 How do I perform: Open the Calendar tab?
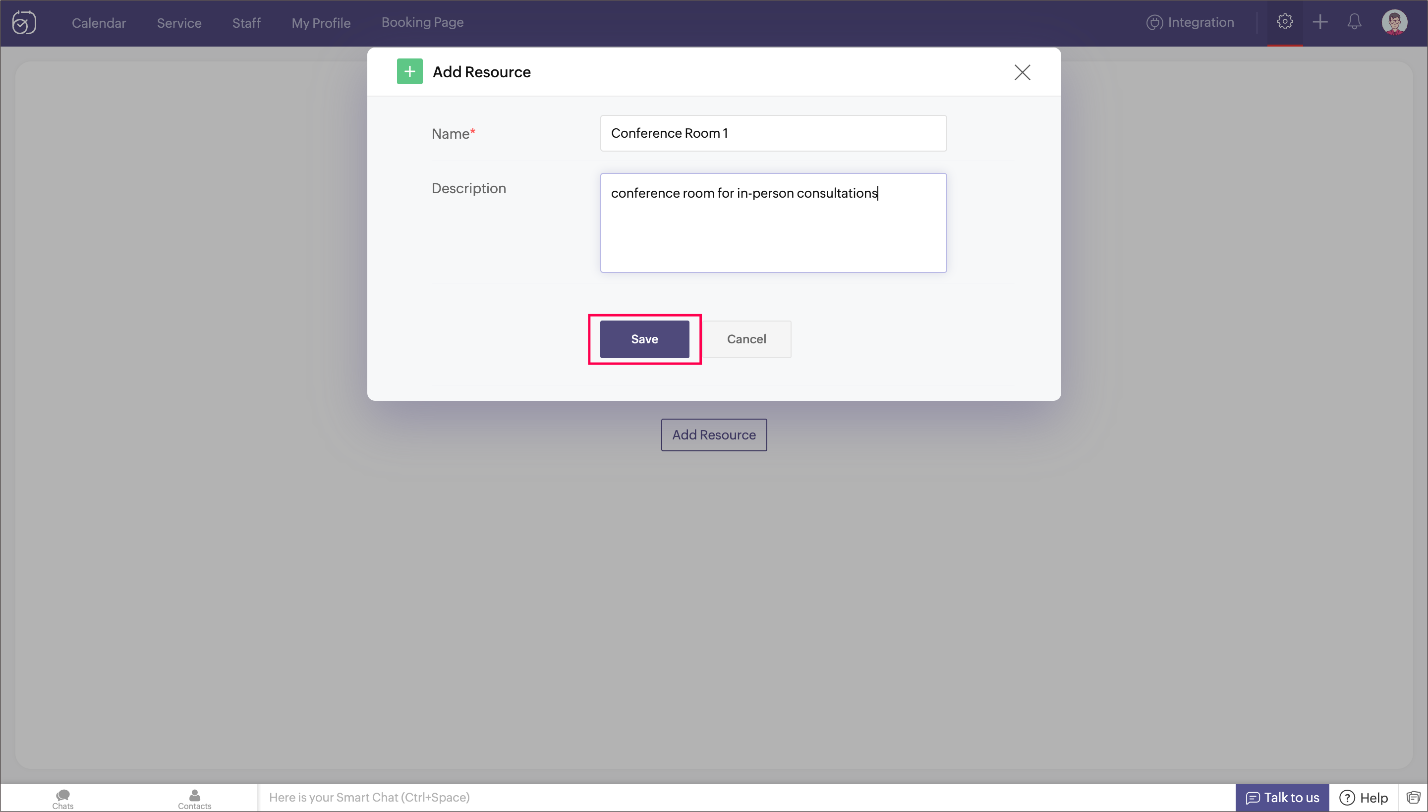coord(99,23)
